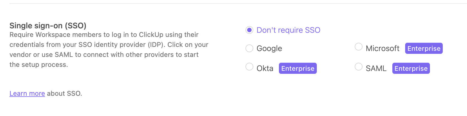Image resolution: width=467 pixels, height=116 pixels.
Task: Click the SSO description paragraph
Action: pos(109,50)
